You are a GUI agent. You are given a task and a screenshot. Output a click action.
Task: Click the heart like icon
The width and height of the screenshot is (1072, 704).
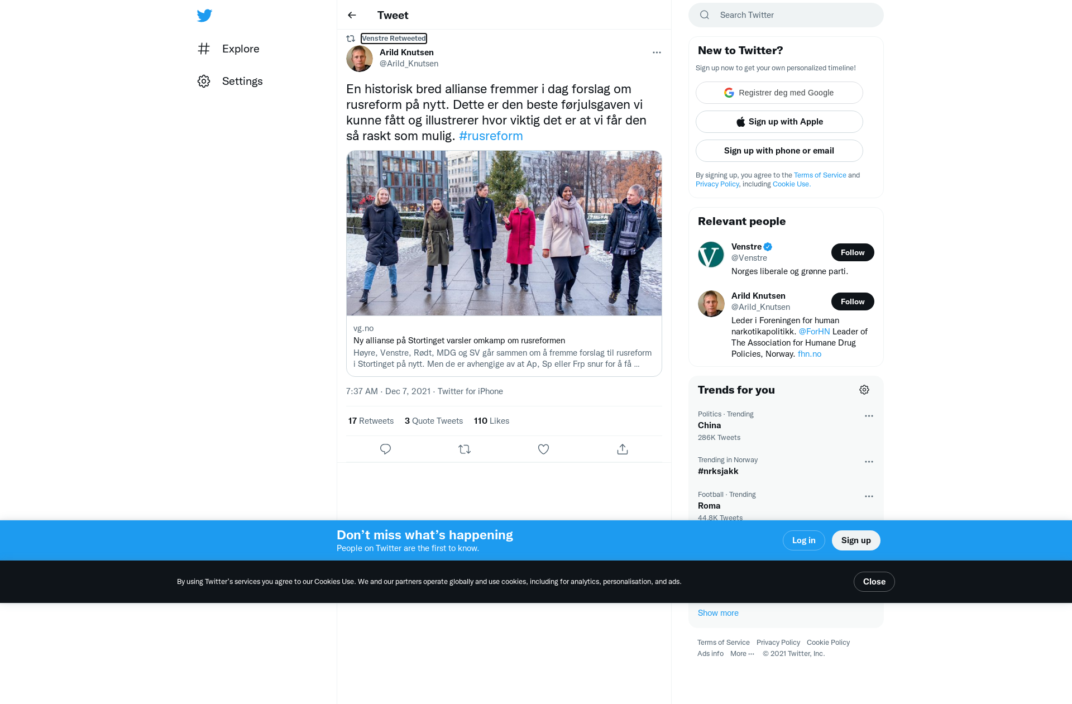543,449
